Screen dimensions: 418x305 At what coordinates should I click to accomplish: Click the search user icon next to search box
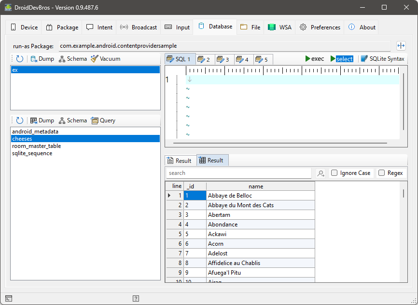(320, 173)
